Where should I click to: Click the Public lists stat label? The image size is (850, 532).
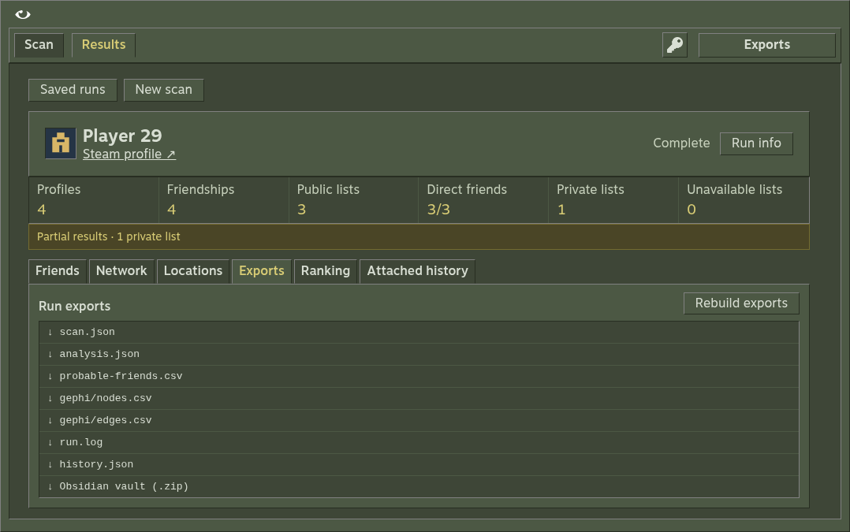(x=328, y=190)
